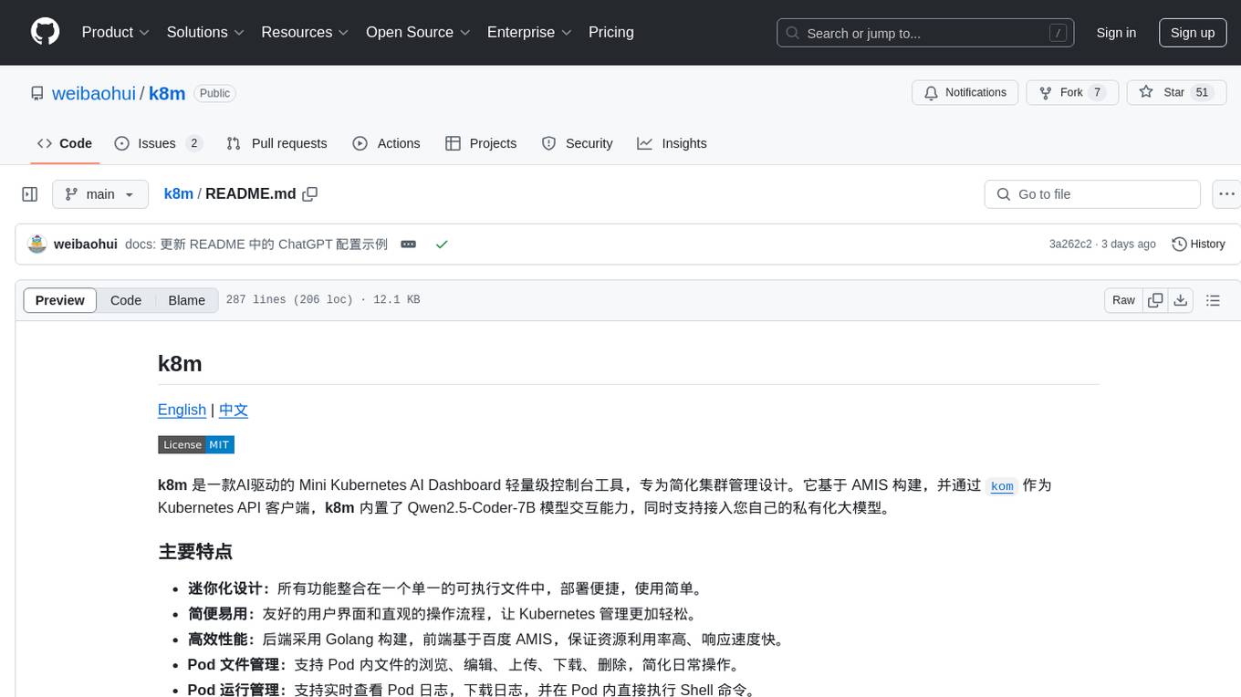The height and width of the screenshot is (697, 1241).
Task: Open the Pricing page
Action: [x=611, y=32]
